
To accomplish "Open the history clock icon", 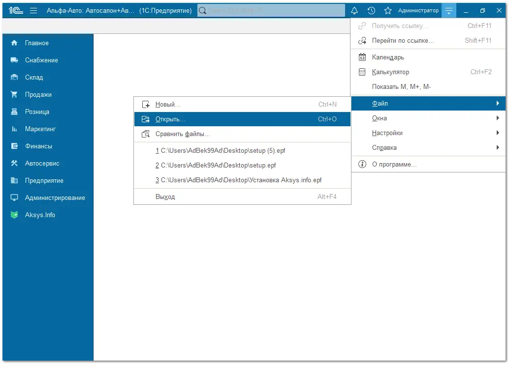I will coord(371,11).
